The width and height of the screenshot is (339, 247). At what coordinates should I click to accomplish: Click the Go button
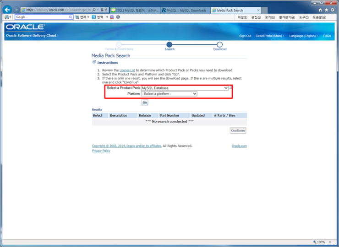click(145, 102)
